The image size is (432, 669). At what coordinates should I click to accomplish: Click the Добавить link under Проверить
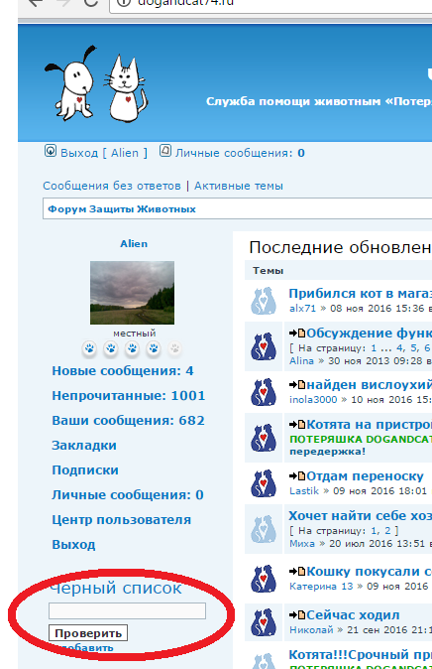click(x=85, y=648)
